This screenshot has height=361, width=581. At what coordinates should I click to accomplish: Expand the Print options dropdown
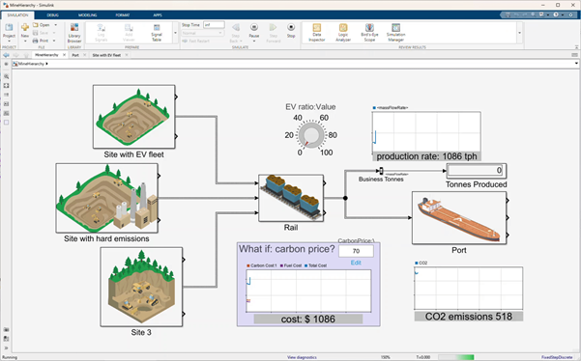[x=54, y=41]
